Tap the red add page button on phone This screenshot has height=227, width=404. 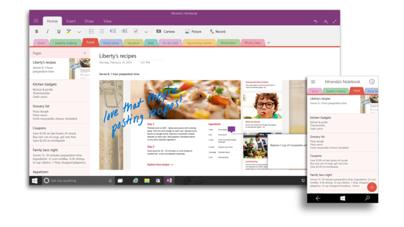372,187
